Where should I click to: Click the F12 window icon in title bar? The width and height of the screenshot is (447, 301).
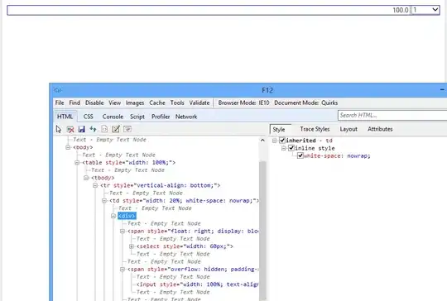tap(58, 90)
